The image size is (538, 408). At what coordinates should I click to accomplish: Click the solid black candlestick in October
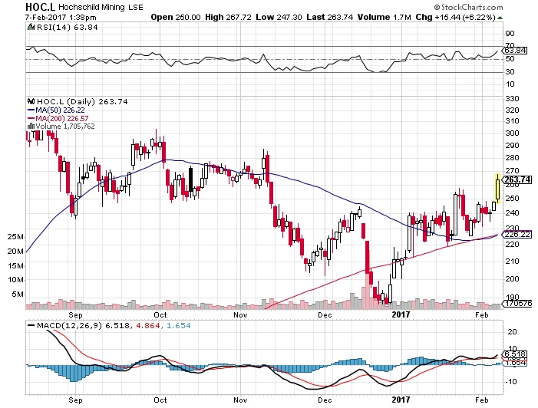pos(191,179)
